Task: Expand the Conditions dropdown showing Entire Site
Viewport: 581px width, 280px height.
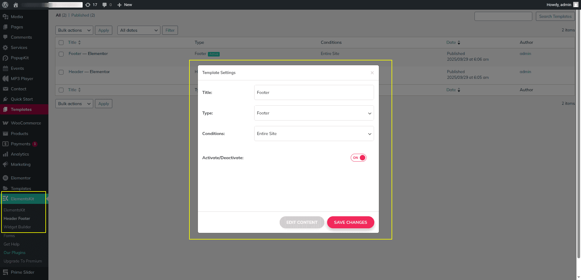Action: click(314, 134)
